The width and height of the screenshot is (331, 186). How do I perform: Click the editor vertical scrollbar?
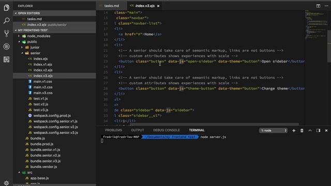click(329, 47)
